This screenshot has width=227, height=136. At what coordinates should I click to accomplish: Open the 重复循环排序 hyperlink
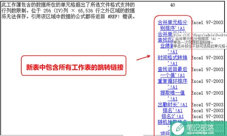[172, 84]
